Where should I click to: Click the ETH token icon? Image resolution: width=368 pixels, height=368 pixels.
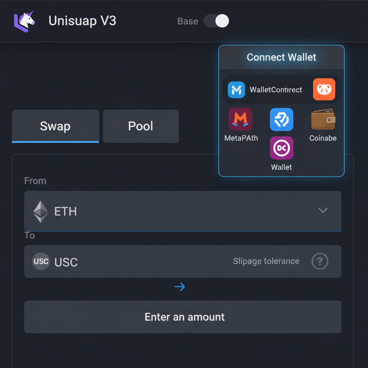[x=41, y=211]
